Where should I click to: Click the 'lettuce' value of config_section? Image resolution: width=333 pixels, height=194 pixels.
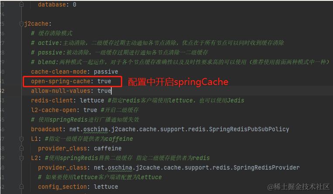pyautogui.click(x=106, y=187)
